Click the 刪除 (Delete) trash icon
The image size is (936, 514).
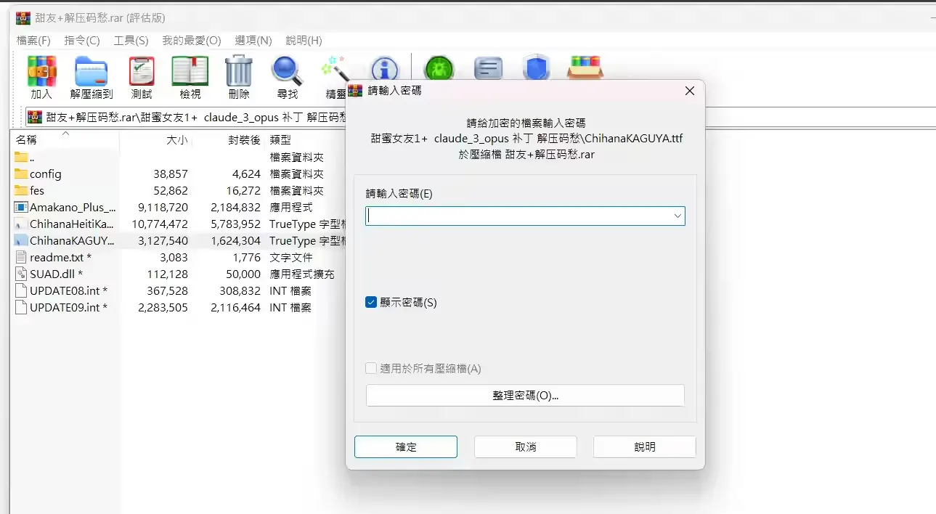point(239,71)
